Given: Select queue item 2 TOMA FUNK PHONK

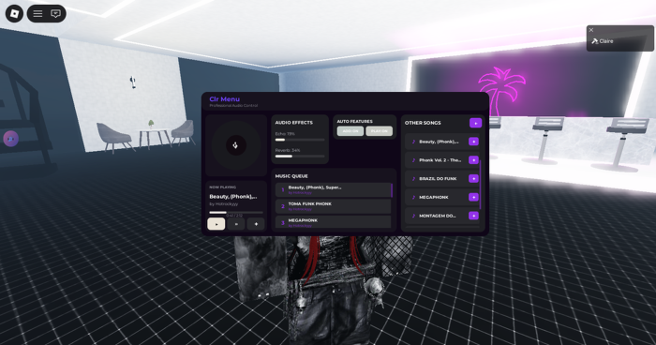Looking at the screenshot, I should [x=333, y=206].
